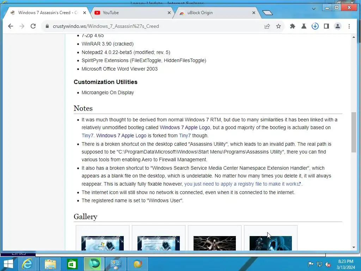Click the scrollbar down arrow

pyautogui.click(x=354, y=247)
